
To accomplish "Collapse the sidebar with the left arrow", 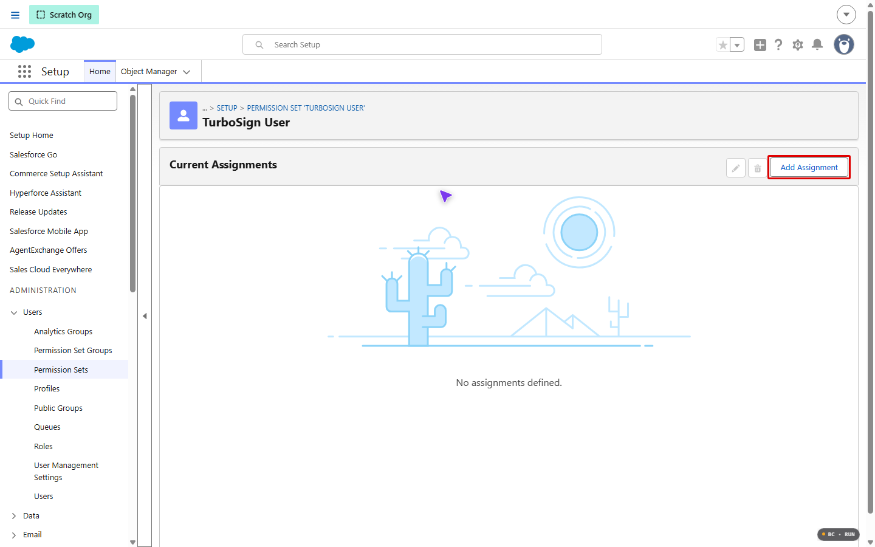I will [x=145, y=316].
